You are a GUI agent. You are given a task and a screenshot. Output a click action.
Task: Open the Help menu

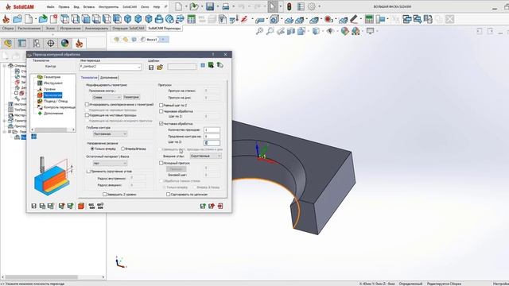coord(156,7)
